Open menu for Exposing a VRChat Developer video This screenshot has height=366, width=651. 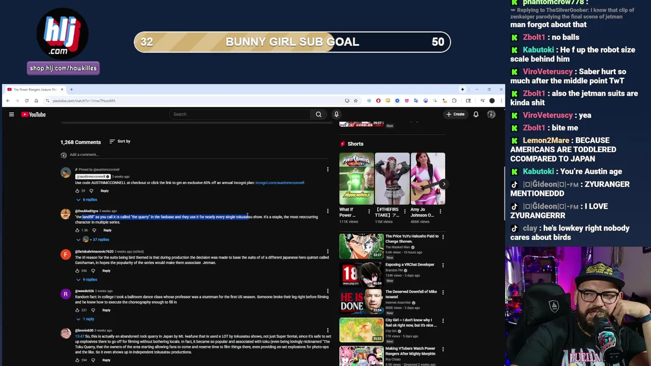coord(442,265)
